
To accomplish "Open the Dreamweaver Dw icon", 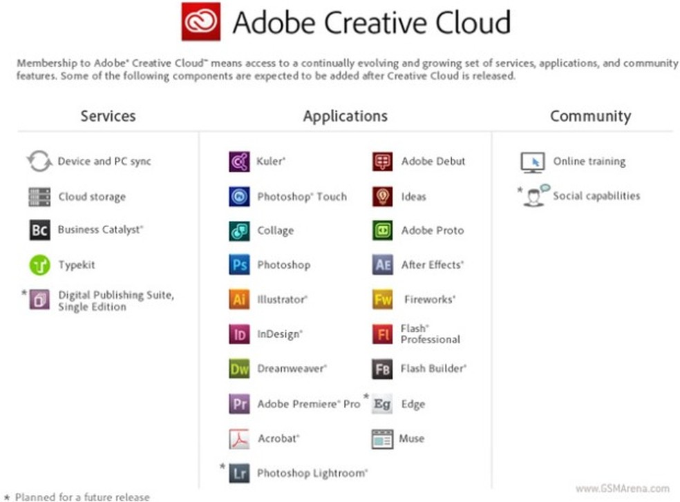I will [x=239, y=369].
